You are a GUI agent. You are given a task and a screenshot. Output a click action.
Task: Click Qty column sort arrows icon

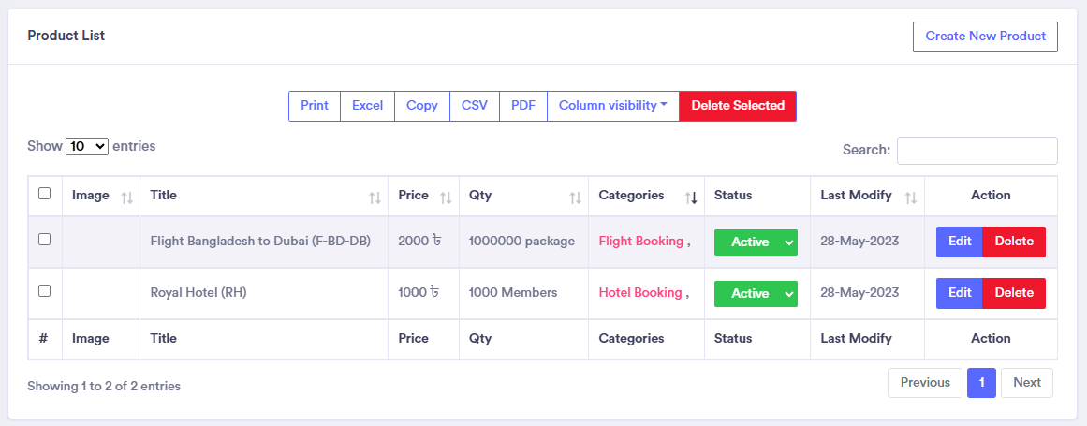[x=575, y=197]
